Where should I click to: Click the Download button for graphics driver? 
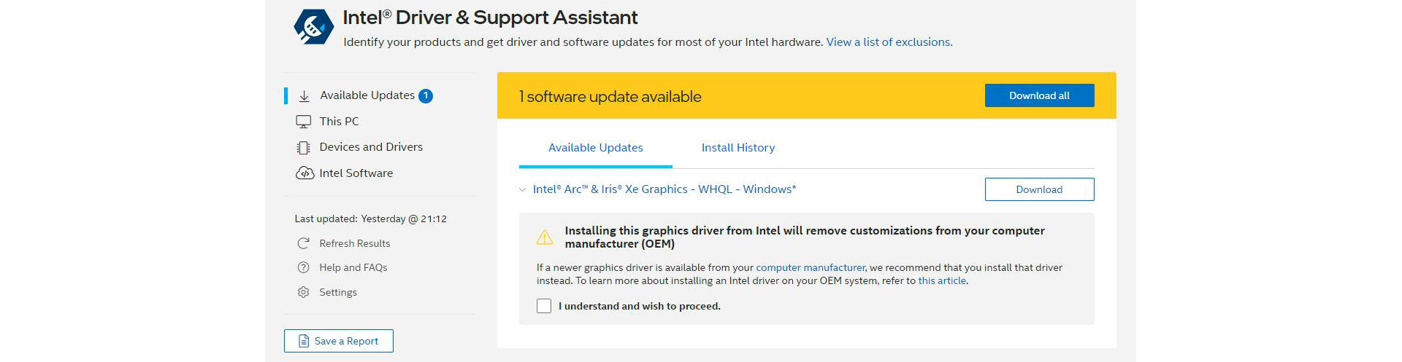point(1038,189)
